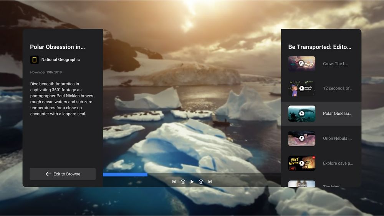The width and height of the screenshot is (384, 216).
Task: Select the Orion Nebula i... playlist title
Action: (338, 139)
